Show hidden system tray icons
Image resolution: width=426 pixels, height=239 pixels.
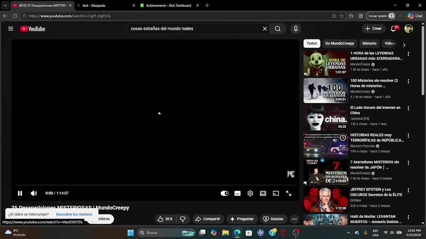pos(348,233)
